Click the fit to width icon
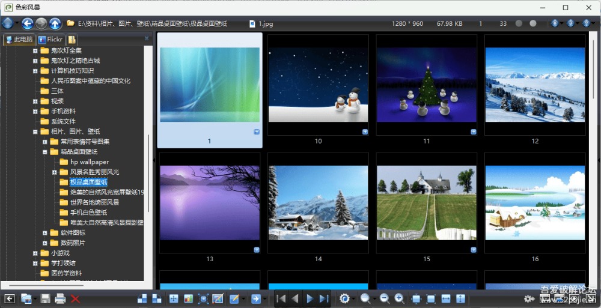601x308 pixels. point(446,298)
